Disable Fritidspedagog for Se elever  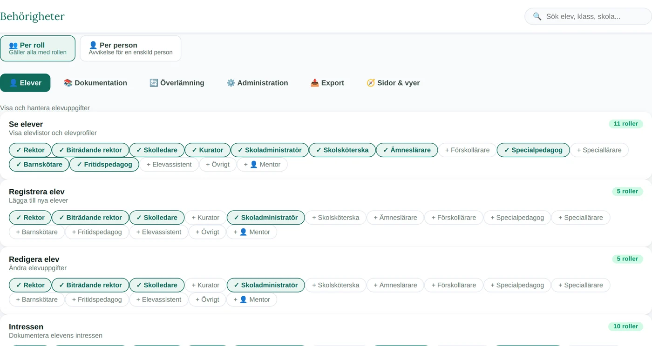coord(104,164)
